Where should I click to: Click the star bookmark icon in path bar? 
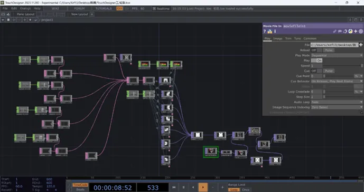pyautogui.click(x=30, y=20)
